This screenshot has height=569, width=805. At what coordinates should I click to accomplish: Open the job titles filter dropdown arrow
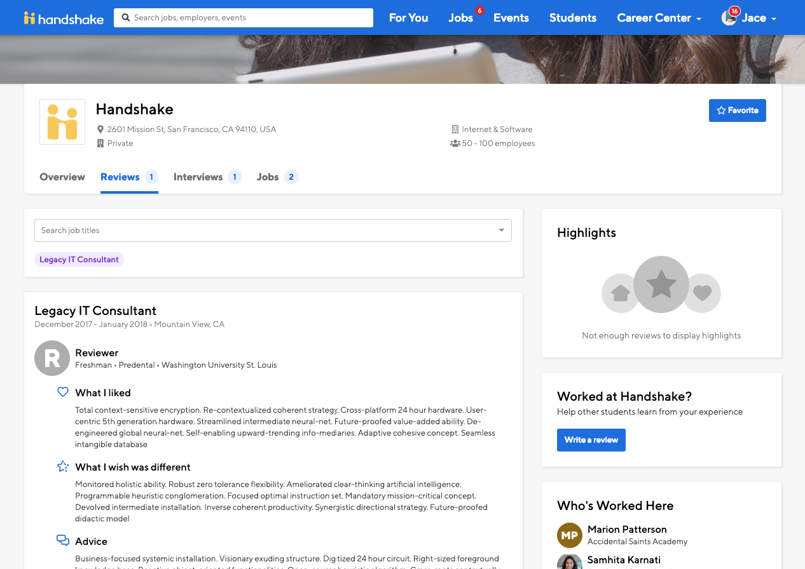pyautogui.click(x=501, y=231)
